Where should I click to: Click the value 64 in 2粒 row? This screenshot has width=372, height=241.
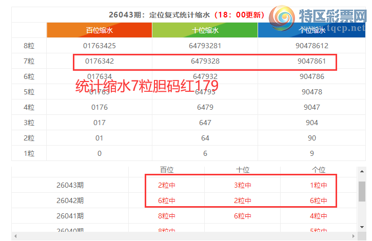tap(205, 138)
